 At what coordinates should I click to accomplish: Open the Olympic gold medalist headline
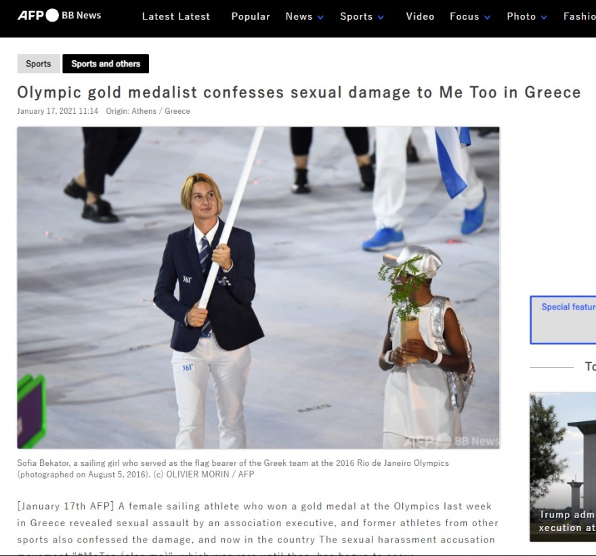299,92
